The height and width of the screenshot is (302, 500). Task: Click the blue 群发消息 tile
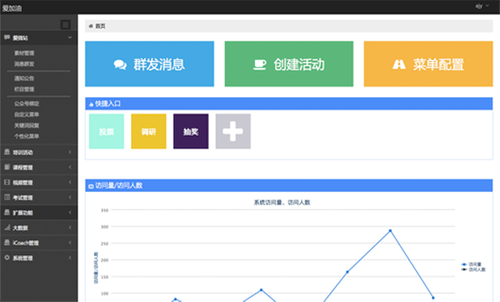(x=149, y=64)
